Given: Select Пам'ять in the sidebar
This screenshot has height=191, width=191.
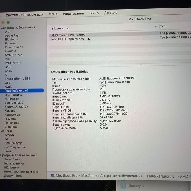Looking at the screenshot, I should [10, 119].
